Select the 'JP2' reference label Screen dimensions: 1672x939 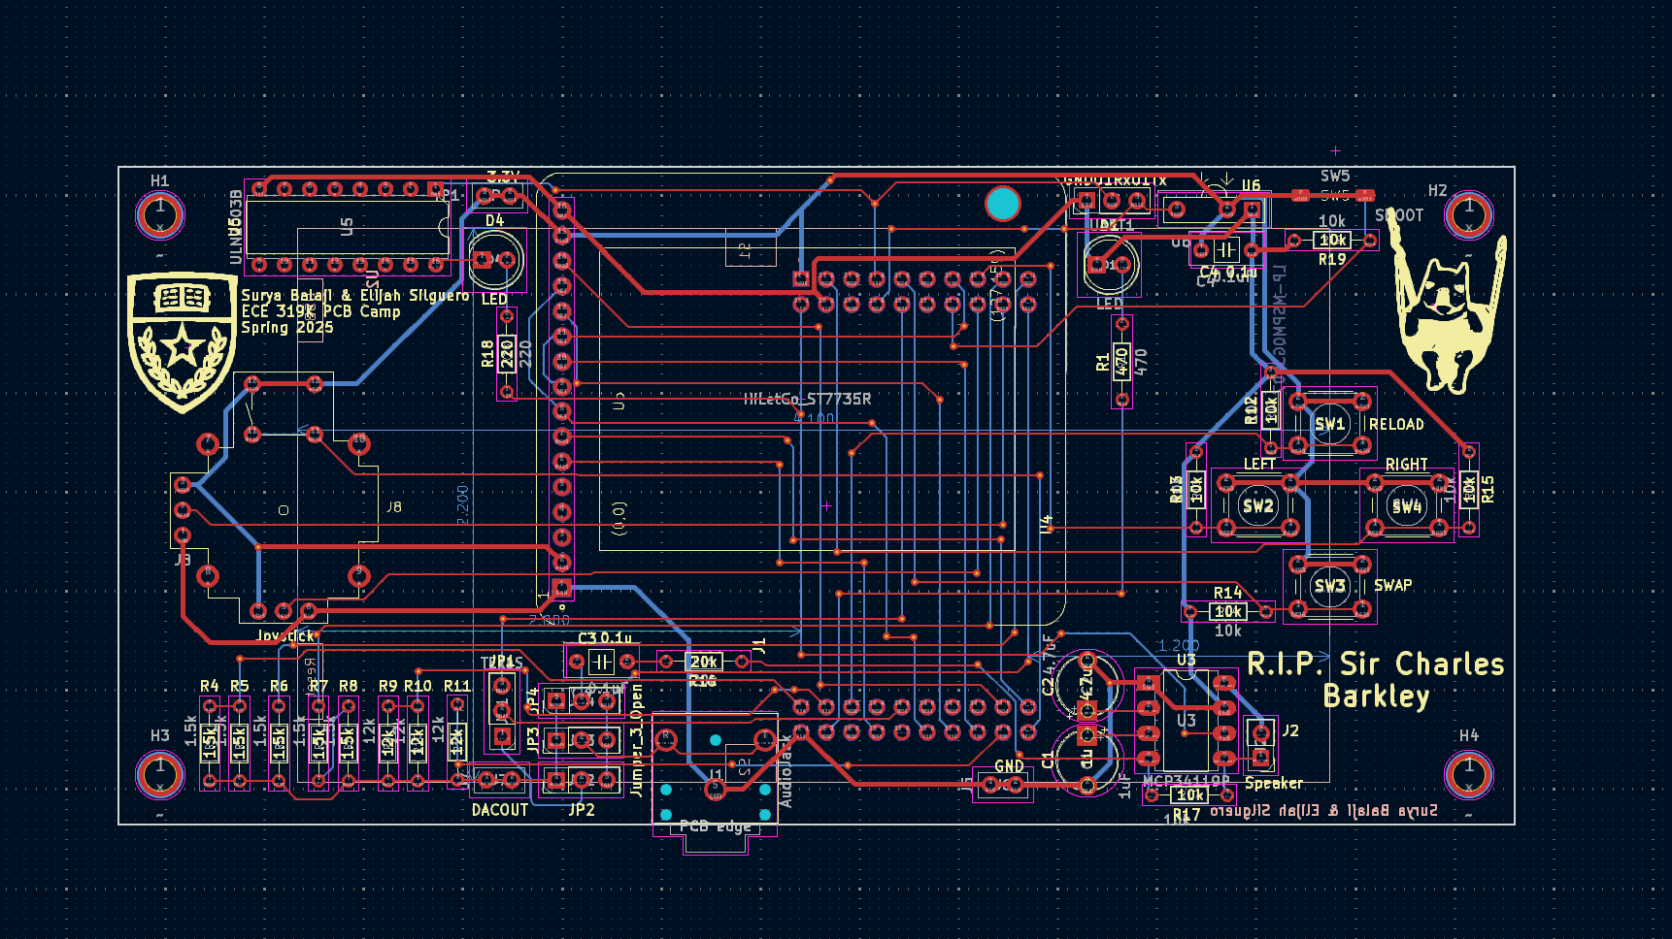tap(582, 810)
